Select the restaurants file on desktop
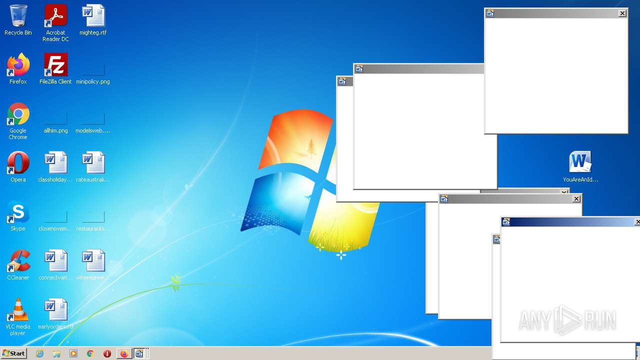The image size is (640, 360). pyautogui.click(x=93, y=220)
